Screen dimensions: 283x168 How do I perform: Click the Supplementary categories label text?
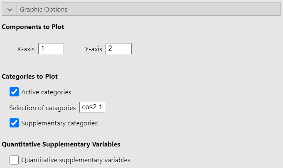(x=59, y=123)
